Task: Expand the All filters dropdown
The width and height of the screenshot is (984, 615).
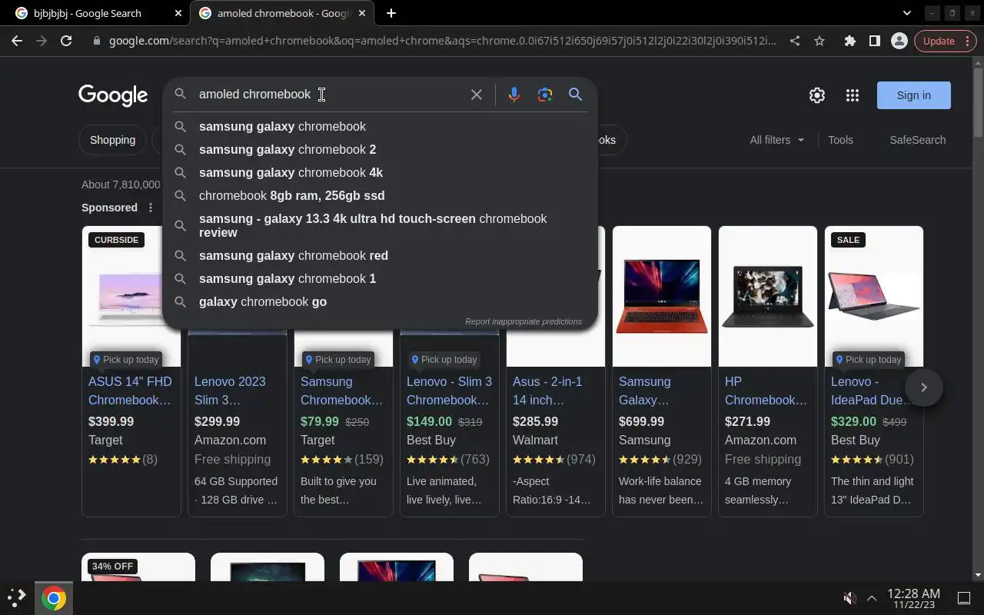Action: (x=776, y=140)
